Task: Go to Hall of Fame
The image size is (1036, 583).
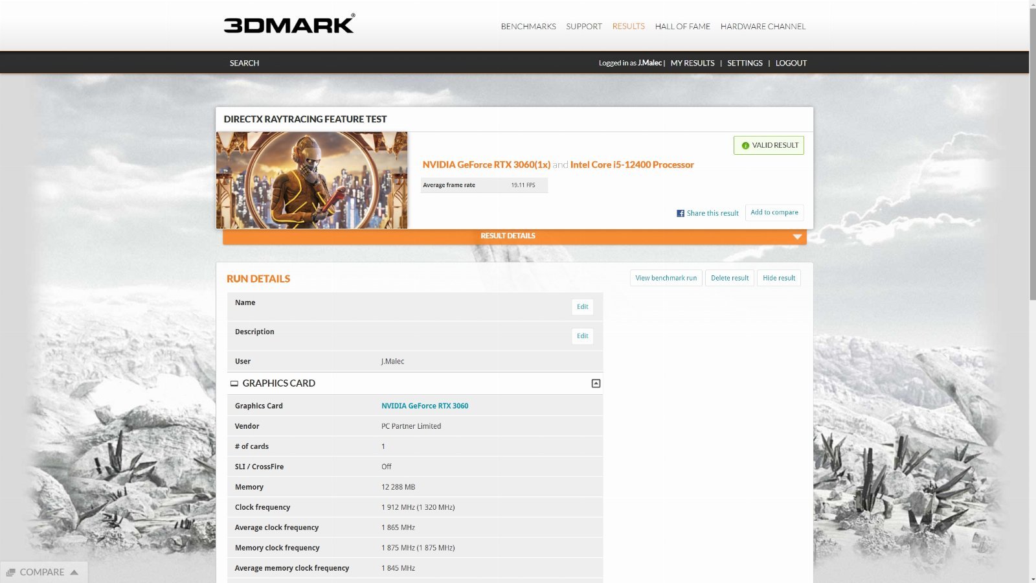Action: point(682,27)
